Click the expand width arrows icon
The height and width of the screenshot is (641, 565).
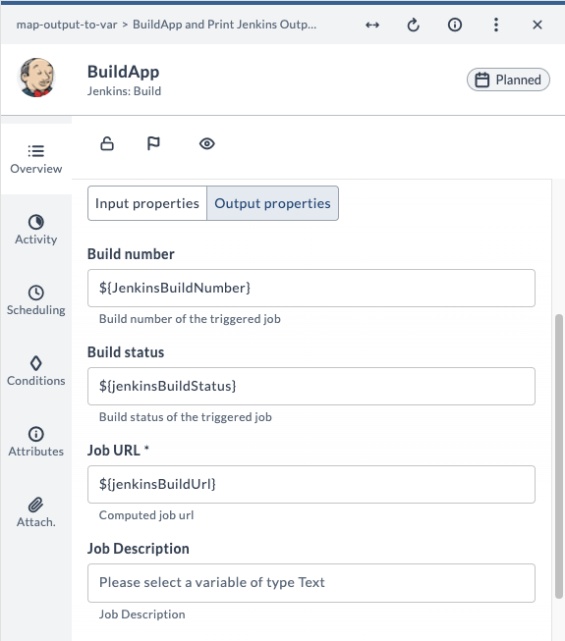click(x=372, y=25)
